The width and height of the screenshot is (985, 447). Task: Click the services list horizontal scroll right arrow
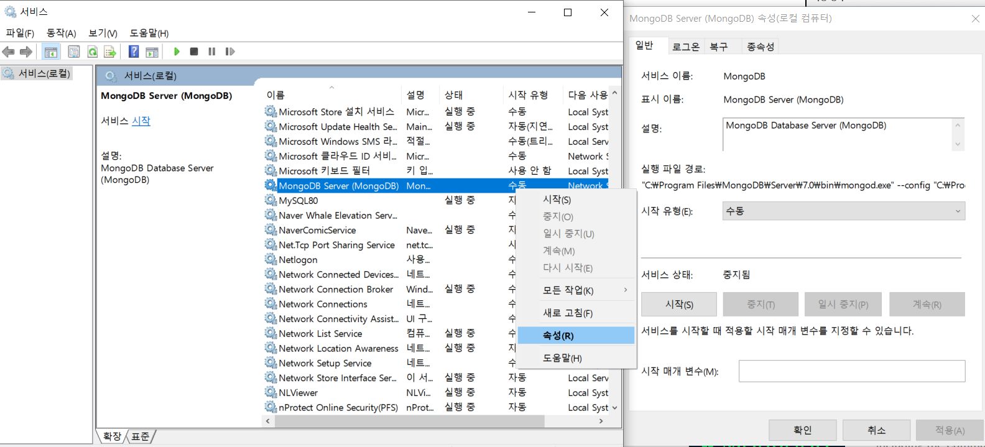601,421
